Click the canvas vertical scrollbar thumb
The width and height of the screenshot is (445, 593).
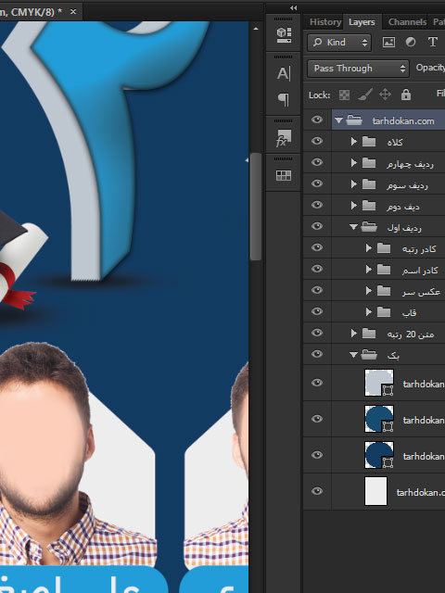[x=256, y=207]
